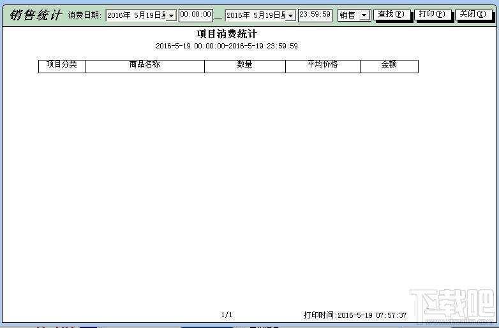Screen dimensions: 499x328
Task: Select the 商品名称 column header
Action: pos(145,66)
